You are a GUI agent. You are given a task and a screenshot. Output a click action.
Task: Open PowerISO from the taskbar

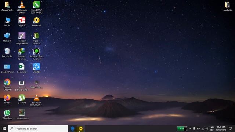tap(81, 129)
